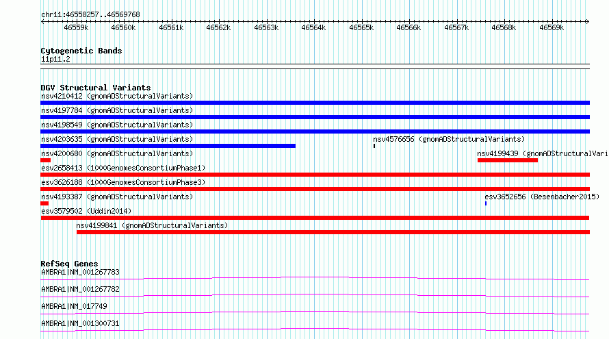
Task: Open variant label esv3579502 (Uddin2014)
Action: [x=86, y=211]
